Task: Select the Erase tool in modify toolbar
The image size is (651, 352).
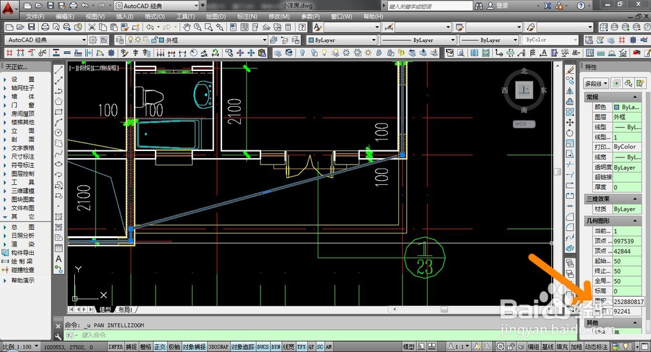Action: [570, 70]
